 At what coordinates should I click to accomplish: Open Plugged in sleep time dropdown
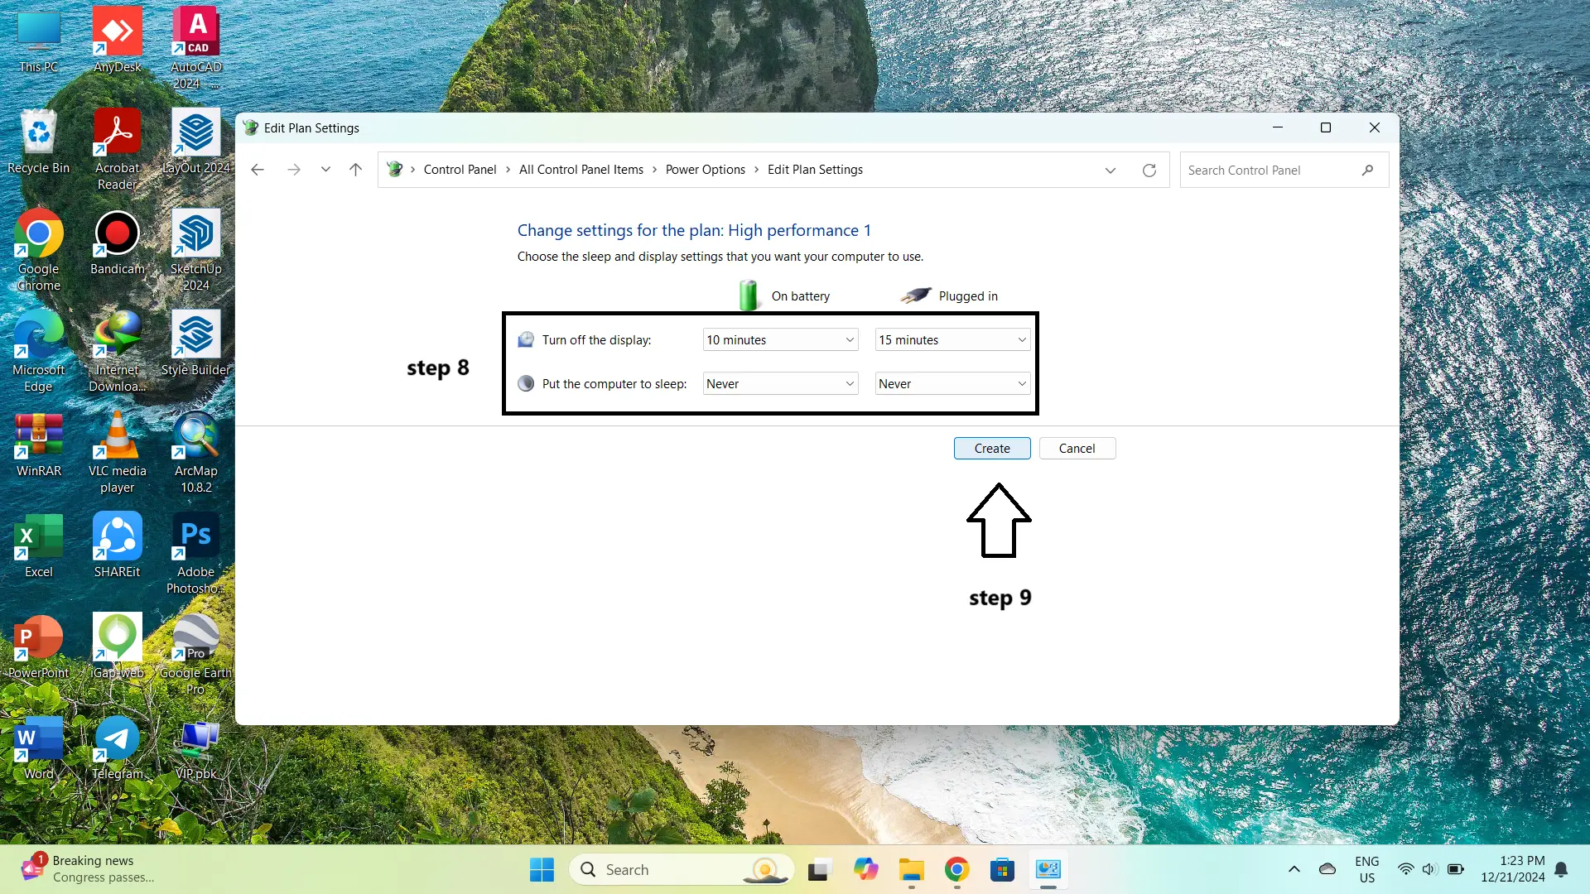pyautogui.click(x=952, y=384)
